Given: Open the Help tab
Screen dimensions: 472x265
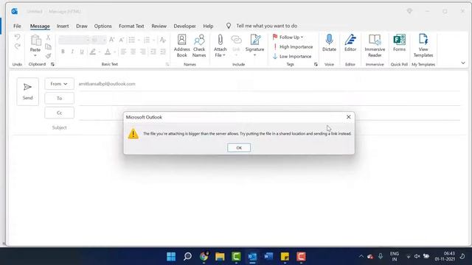Looking at the screenshot, I should tap(208, 26).
